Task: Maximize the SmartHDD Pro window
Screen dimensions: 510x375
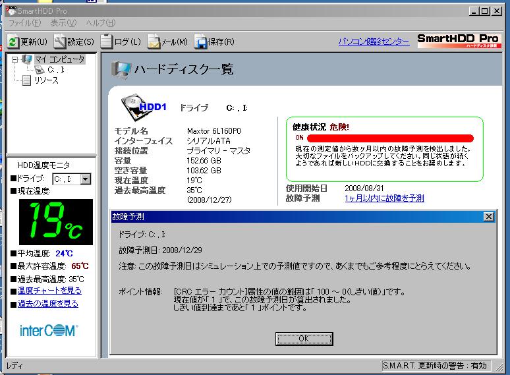Action: pyautogui.click(x=484, y=11)
